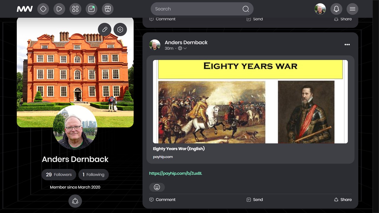Open post author avatar beside 30m timestamp

point(155,45)
